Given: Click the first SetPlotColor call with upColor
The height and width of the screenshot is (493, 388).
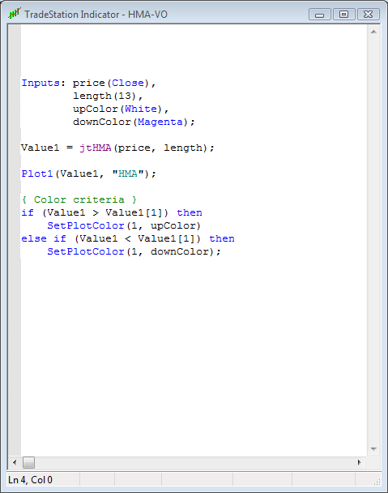Looking at the screenshot, I should [x=124, y=225].
